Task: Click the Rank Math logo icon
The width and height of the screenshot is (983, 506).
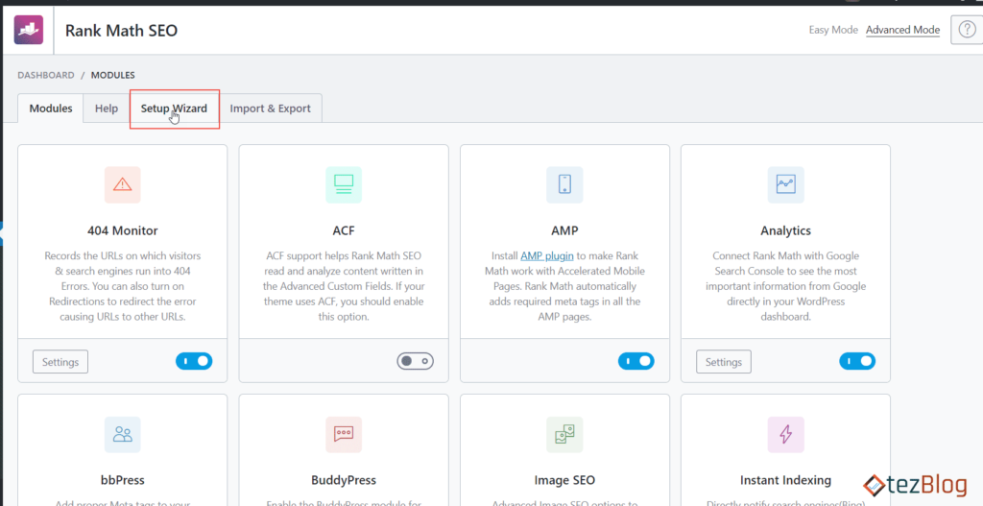Action: [29, 30]
